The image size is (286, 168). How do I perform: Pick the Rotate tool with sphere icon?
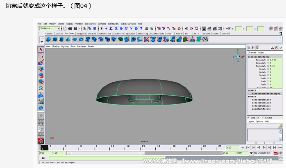(41, 75)
